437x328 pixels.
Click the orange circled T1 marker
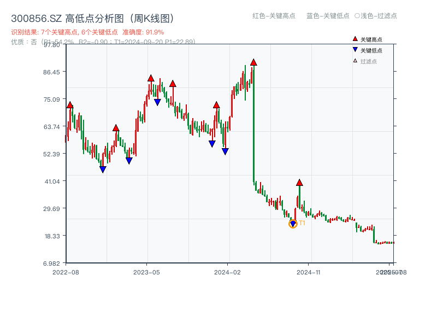point(293,223)
